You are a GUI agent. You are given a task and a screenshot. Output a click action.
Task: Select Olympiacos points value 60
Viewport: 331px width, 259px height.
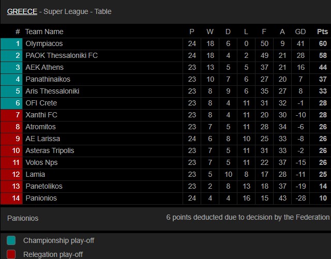click(x=323, y=43)
